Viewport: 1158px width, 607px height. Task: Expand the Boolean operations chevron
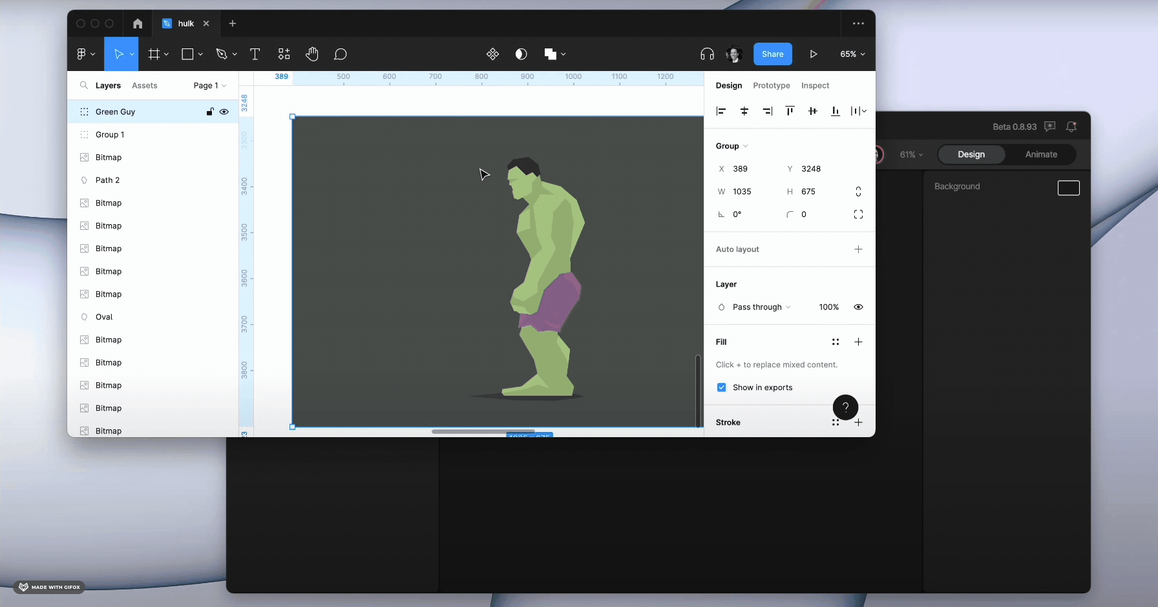click(563, 54)
